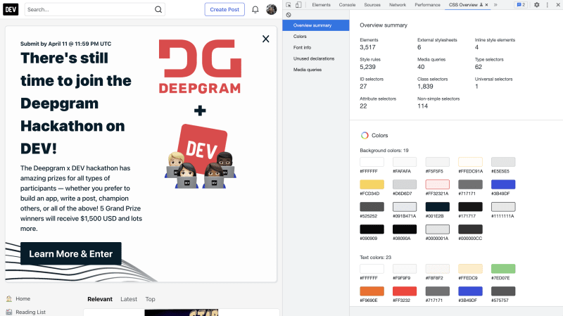Open DevTools settings gear
Screen dimensions: 563x316
pyautogui.click(x=537, y=5)
